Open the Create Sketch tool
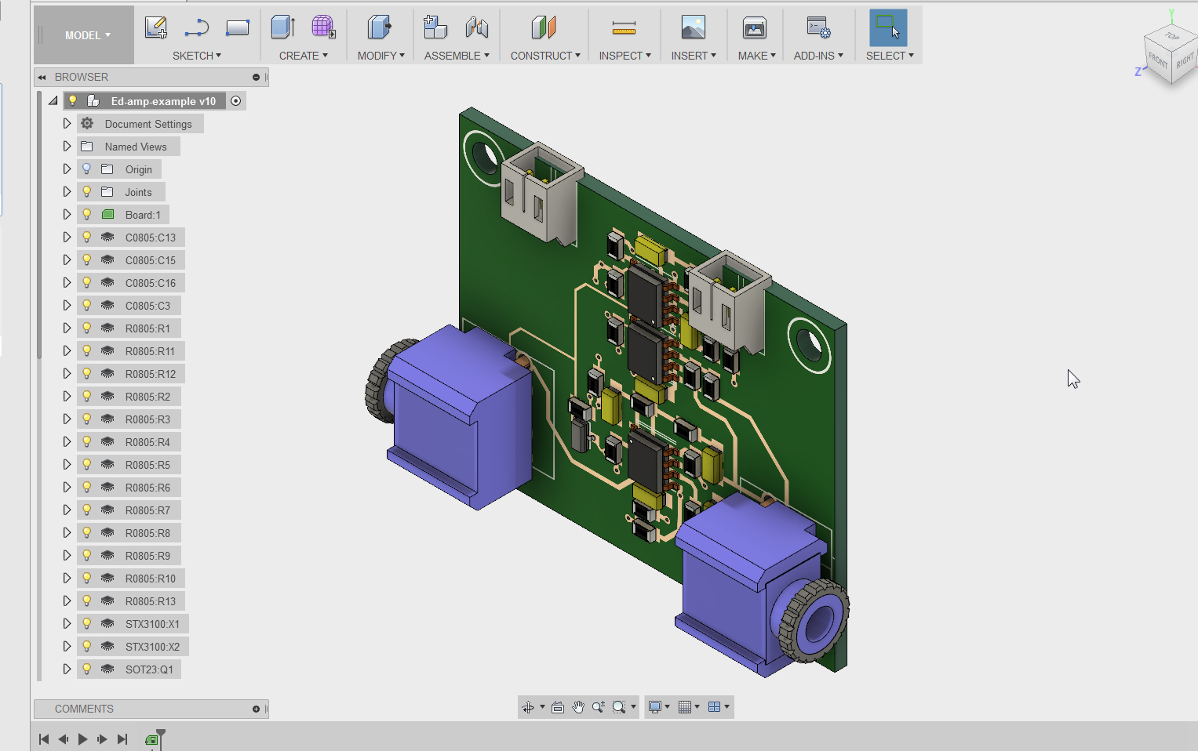Screen dimensions: 1198x751 pyautogui.click(x=156, y=27)
